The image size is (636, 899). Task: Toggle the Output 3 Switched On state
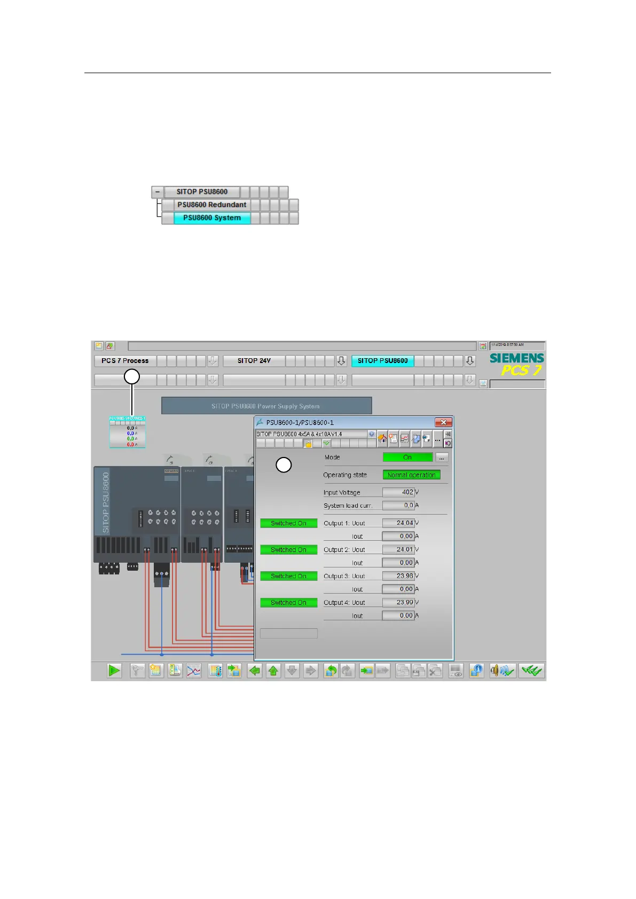288,576
